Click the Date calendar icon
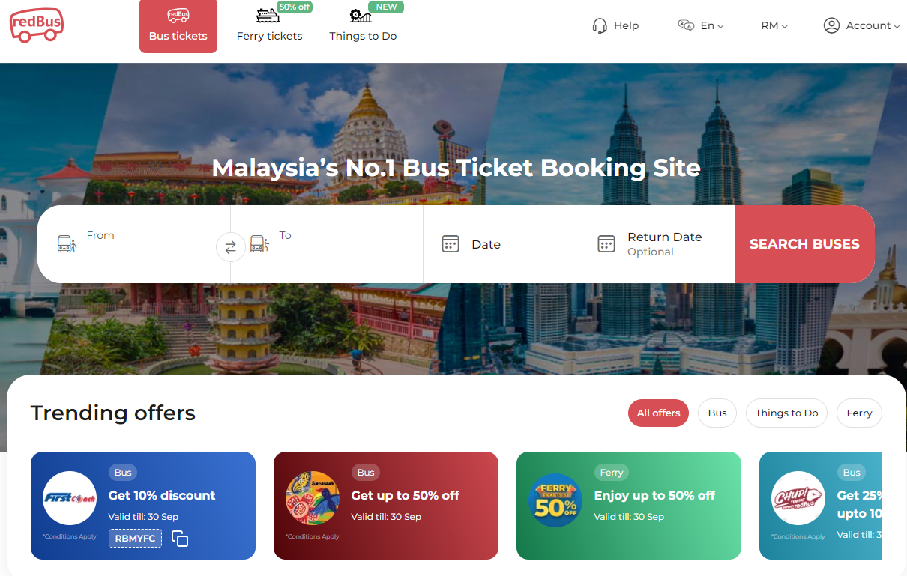907x576 pixels. tap(451, 244)
